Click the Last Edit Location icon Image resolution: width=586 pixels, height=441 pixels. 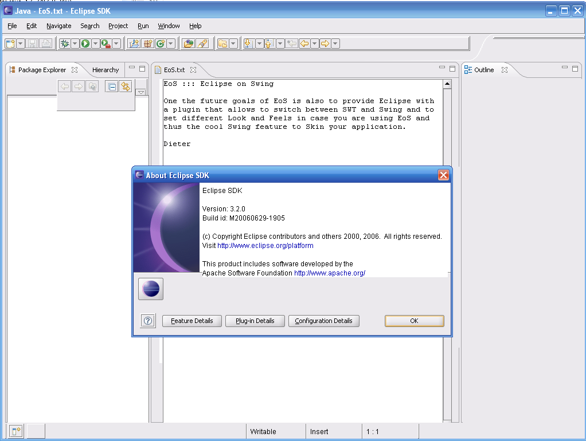click(x=291, y=44)
